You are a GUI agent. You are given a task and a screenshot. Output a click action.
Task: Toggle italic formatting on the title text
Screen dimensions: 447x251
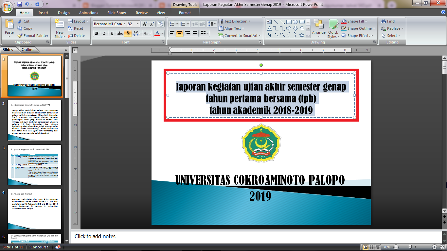[x=104, y=33]
